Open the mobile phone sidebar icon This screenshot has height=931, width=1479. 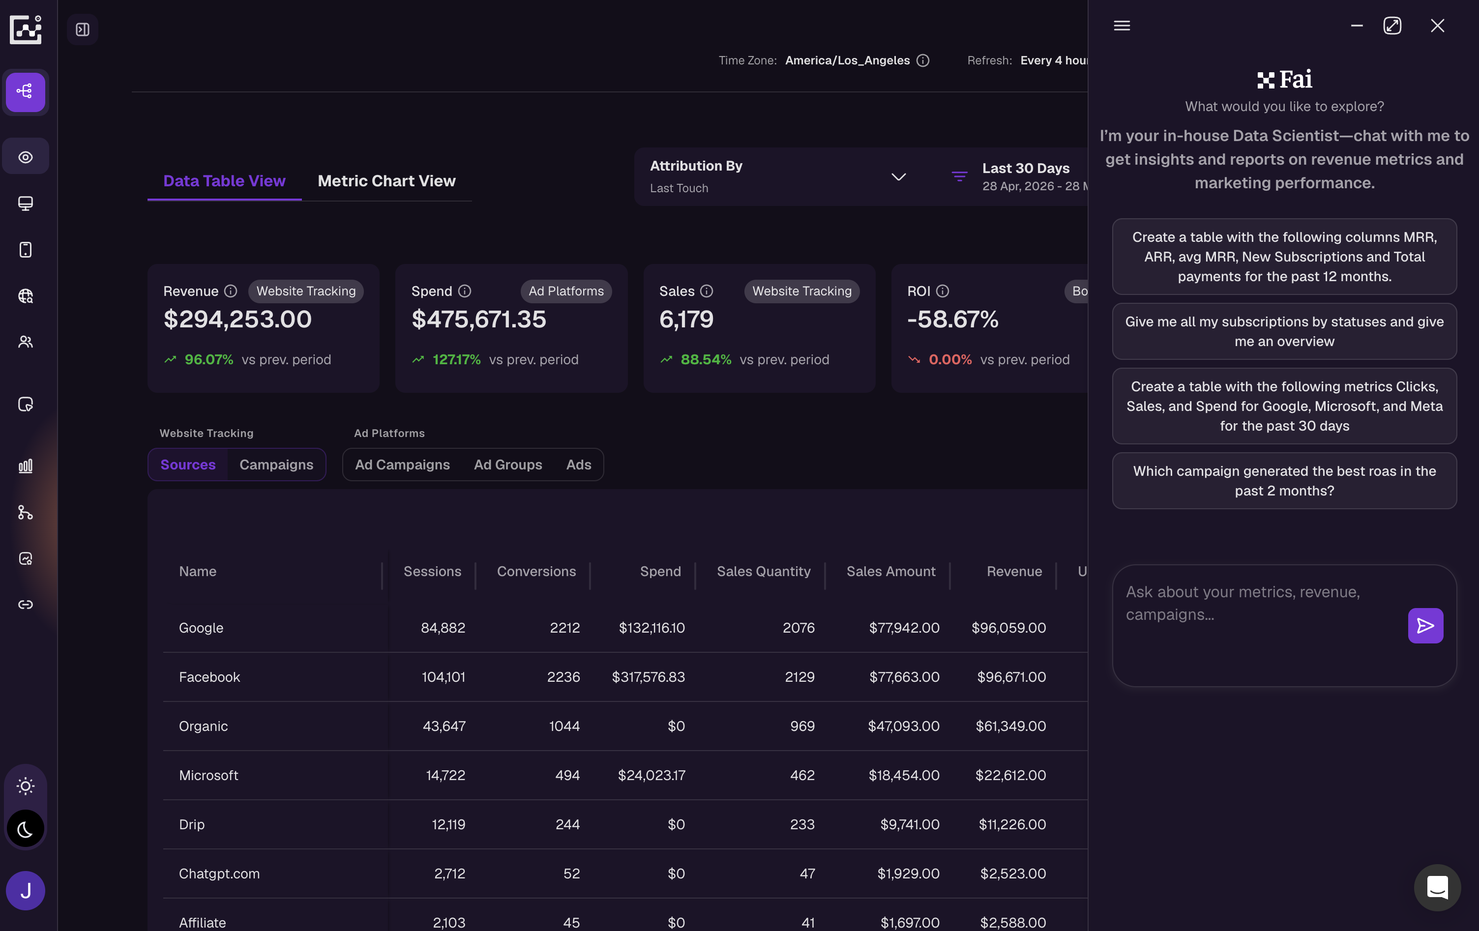[x=25, y=249]
